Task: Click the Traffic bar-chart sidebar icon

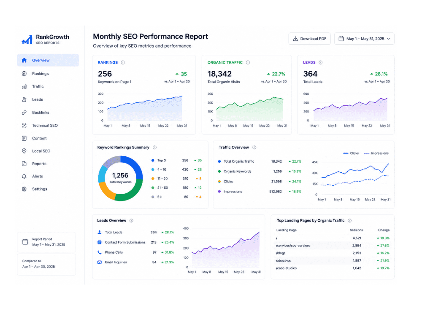Action: tap(24, 86)
